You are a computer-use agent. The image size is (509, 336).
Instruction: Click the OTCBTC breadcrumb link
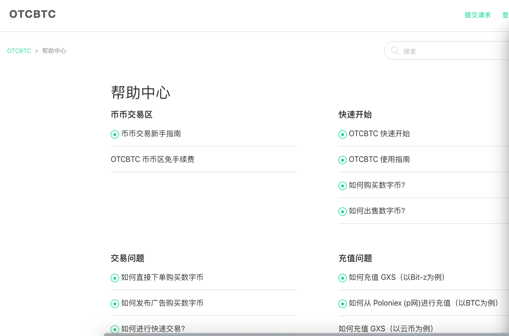click(19, 51)
